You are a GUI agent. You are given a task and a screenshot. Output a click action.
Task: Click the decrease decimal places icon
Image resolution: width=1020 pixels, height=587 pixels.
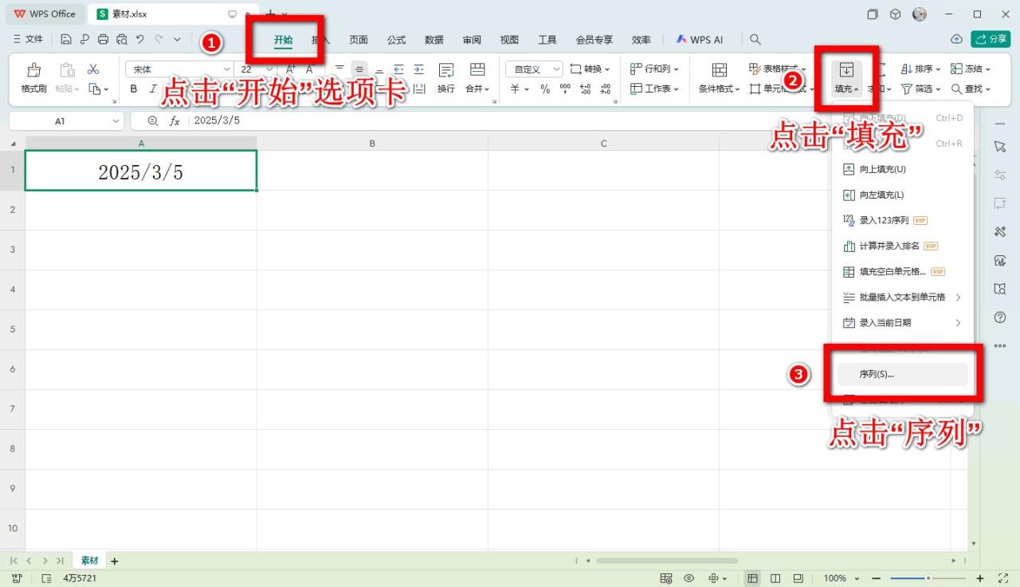(606, 89)
